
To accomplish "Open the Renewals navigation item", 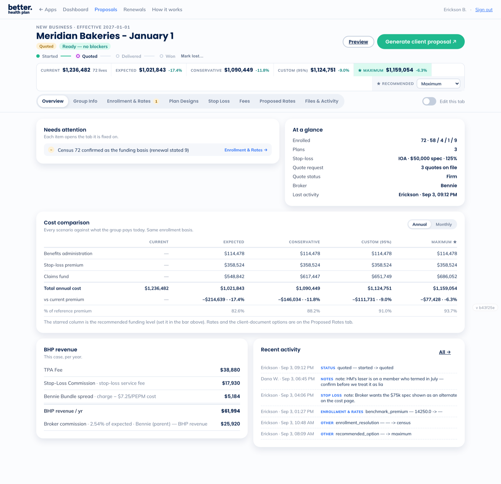I will (135, 9).
